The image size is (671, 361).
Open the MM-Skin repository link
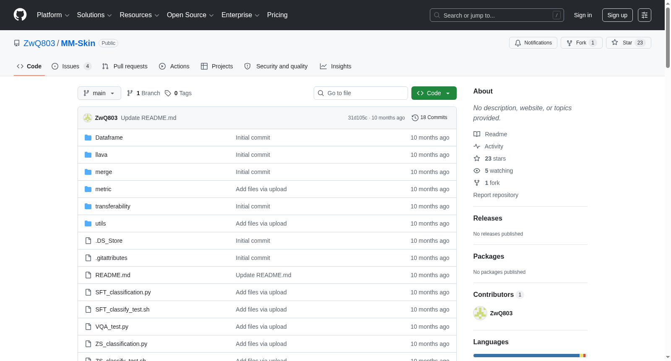point(78,43)
